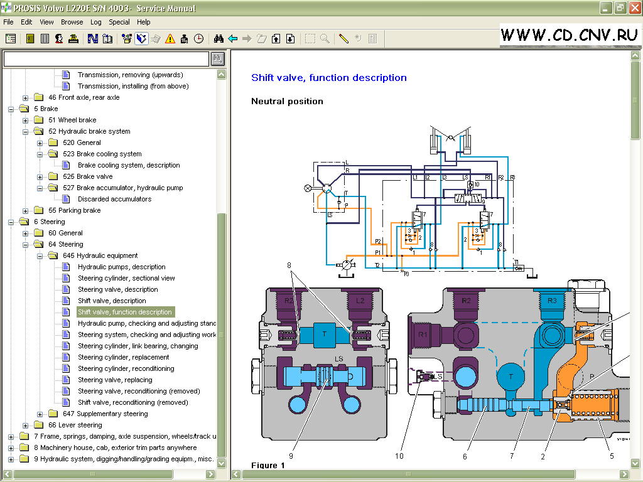Click the blue N toolbar icon
Viewport: 643px width, 482px height.
coord(93,38)
